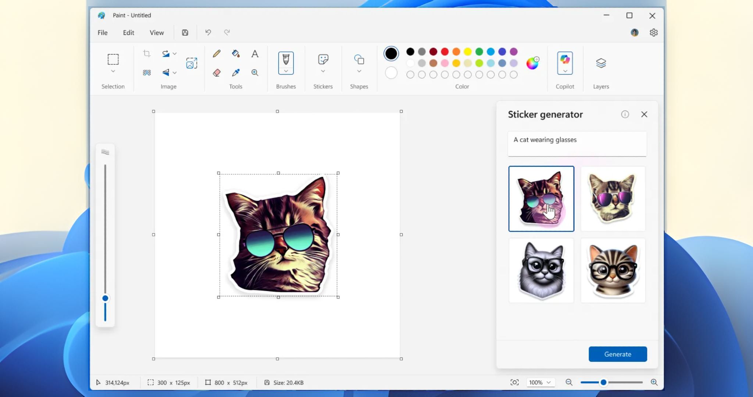Insert text with the Text tool
This screenshot has width=753, height=397.
255,54
